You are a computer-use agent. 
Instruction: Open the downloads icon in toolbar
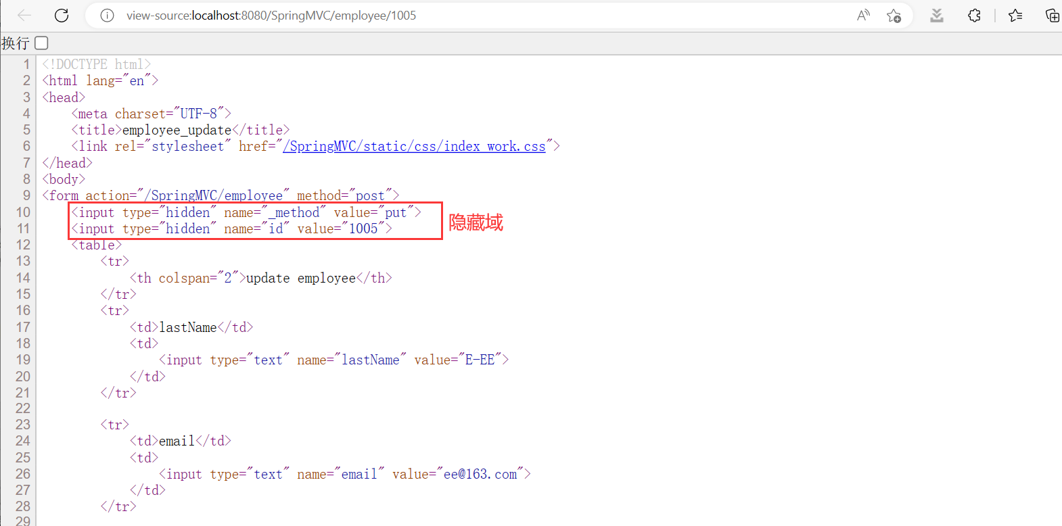coord(937,15)
